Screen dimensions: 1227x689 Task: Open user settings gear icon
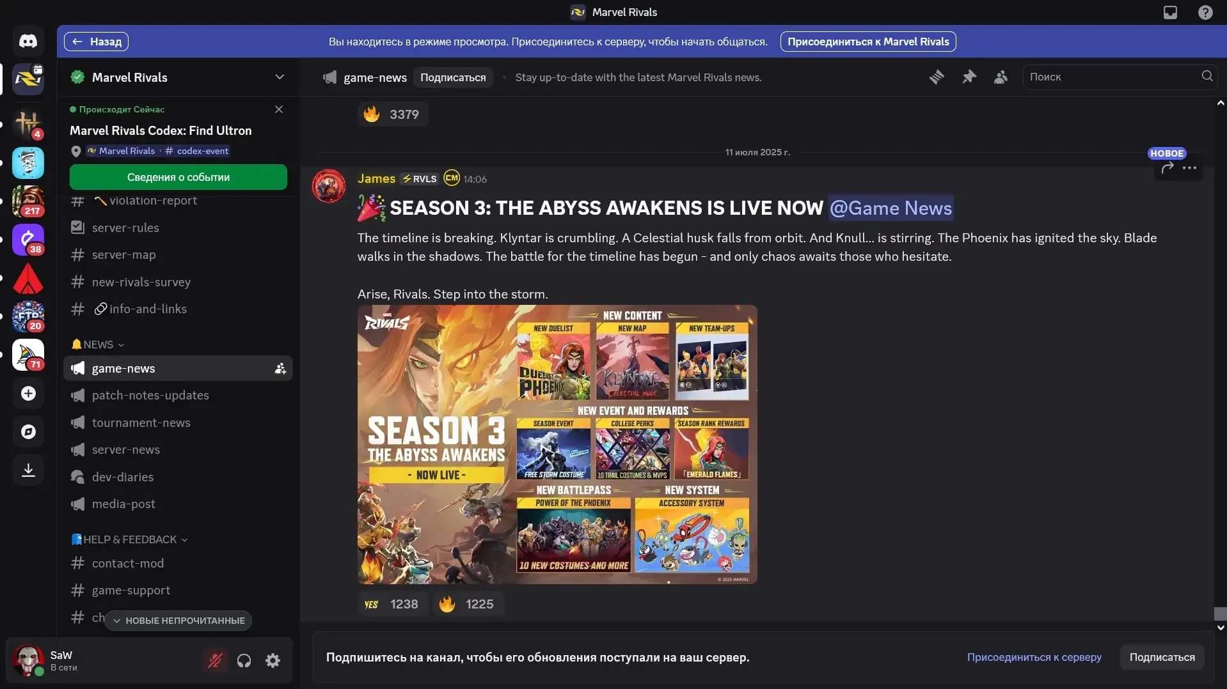coord(273,660)
